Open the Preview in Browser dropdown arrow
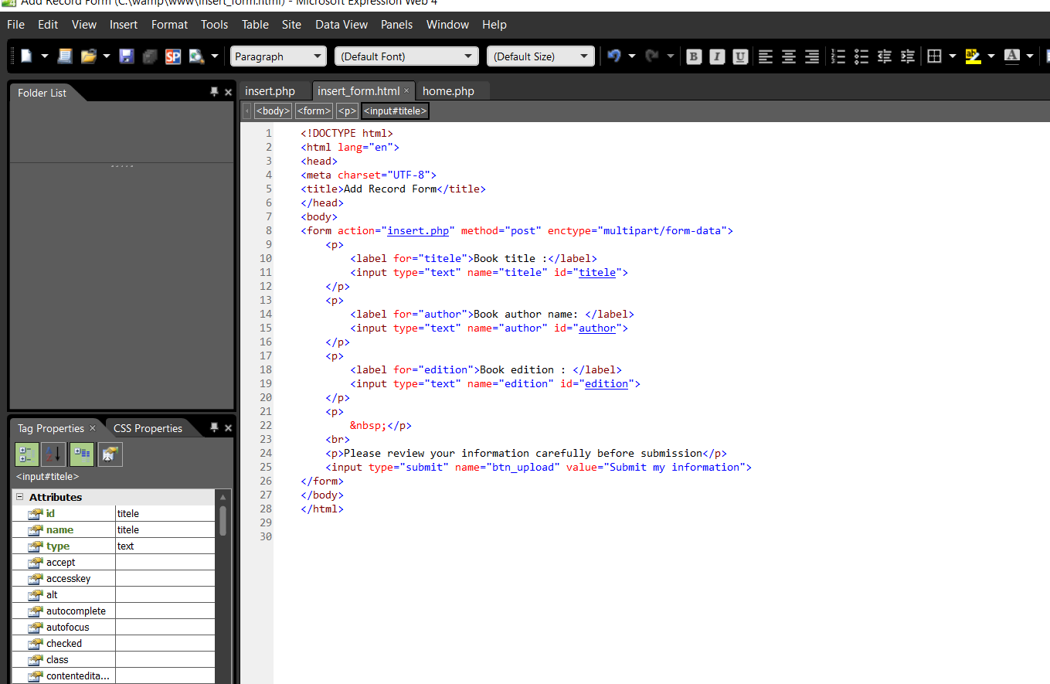Screen dimensions: 1050x684 [x=215, y=56]
